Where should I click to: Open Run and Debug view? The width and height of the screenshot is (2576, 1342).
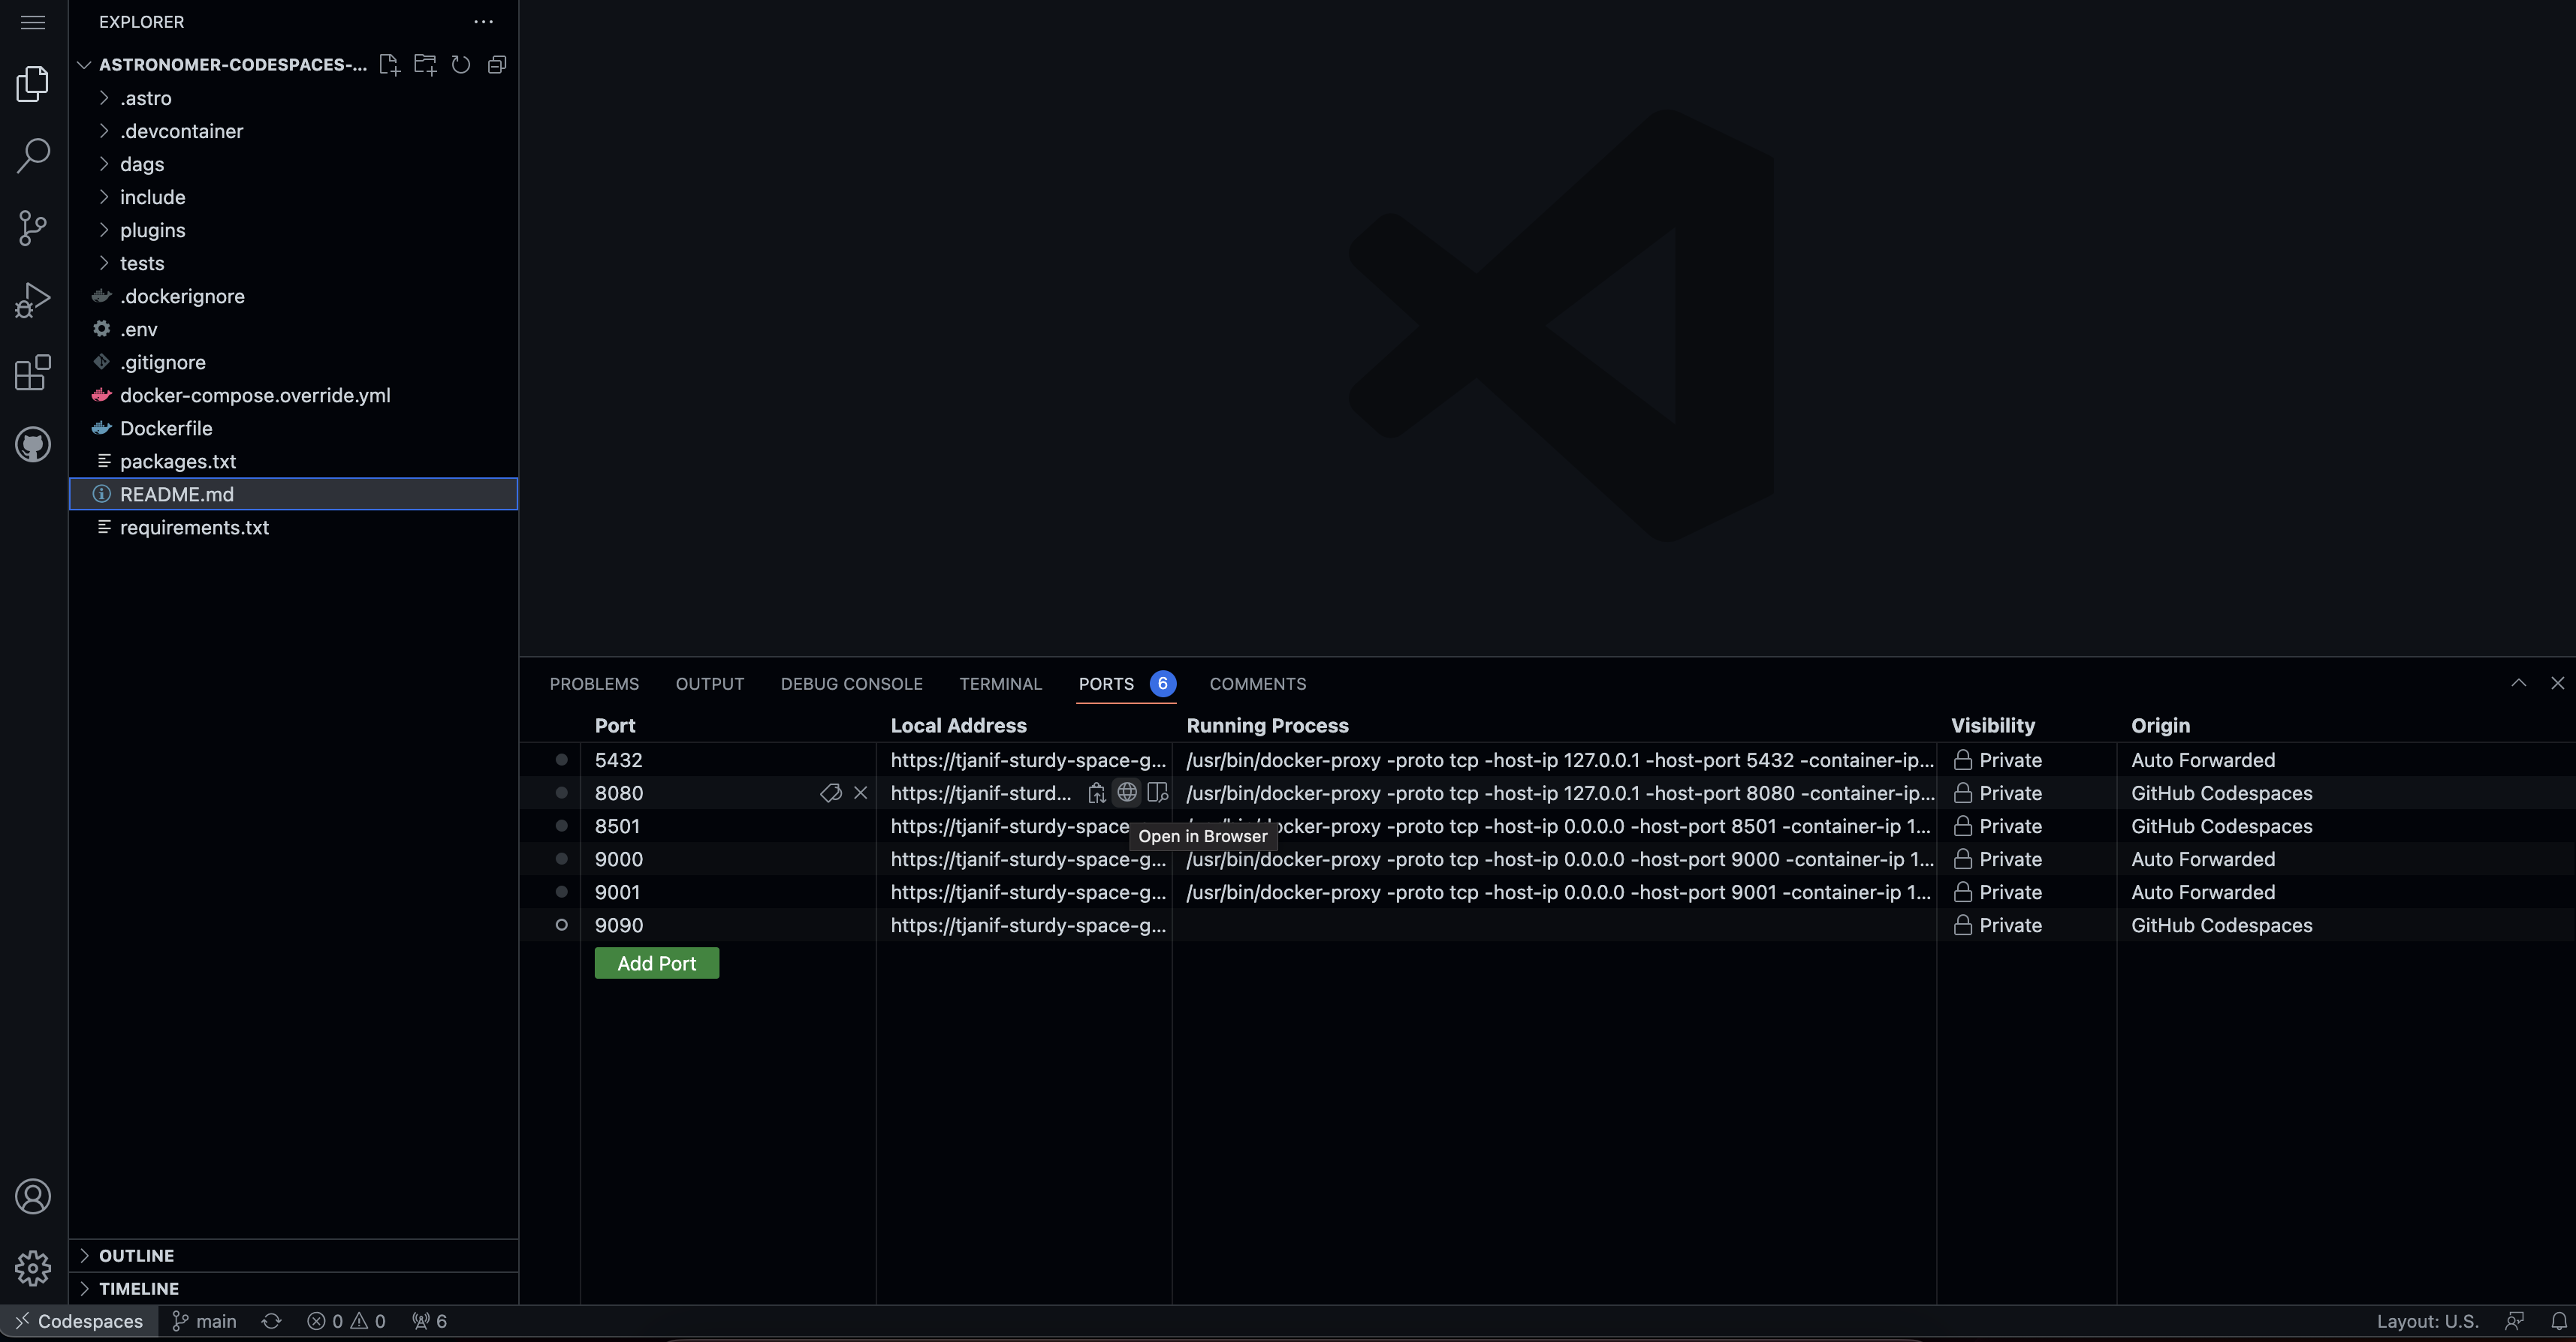pyautogui.click(x=33, y=299)
